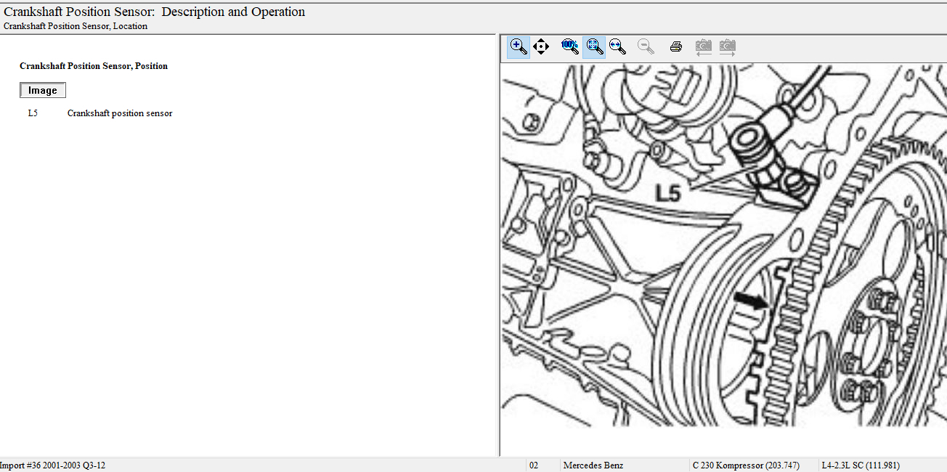Toggle the fit-to-window zoom icon
947x472 pixels.
point(594,47)
